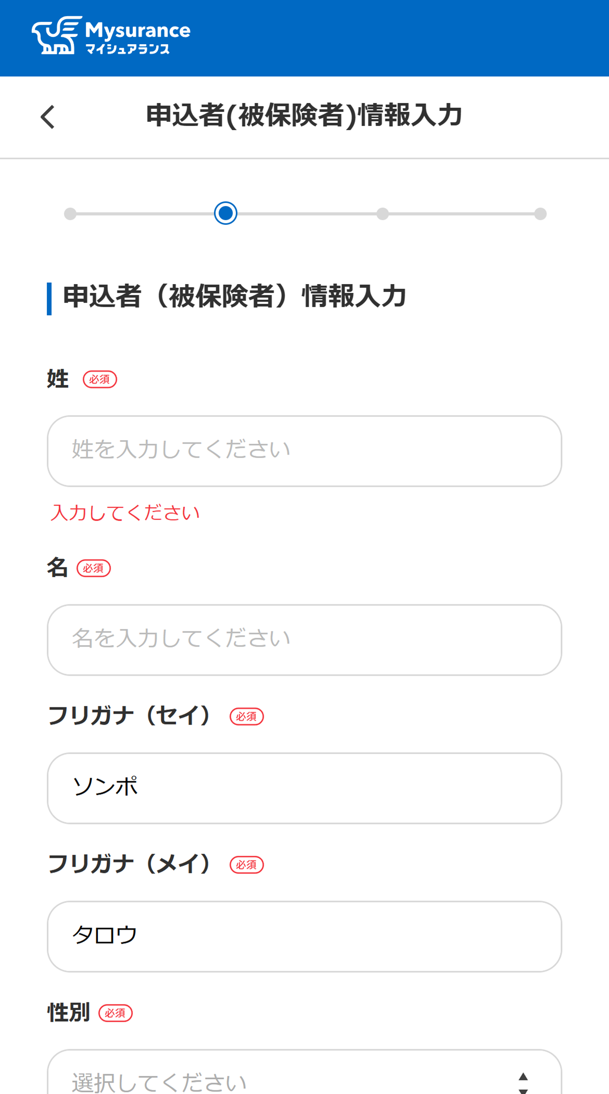609x1094 pixels.
Task: Click the 申込者（被保険者）情報入力 section heading
Action: point(235,295)
